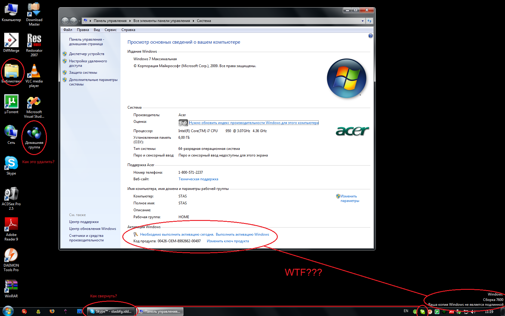The height and width of the screenshot is (316, 505).
Task: Launch VLC media player from desktop
Action: click(34, 72)
